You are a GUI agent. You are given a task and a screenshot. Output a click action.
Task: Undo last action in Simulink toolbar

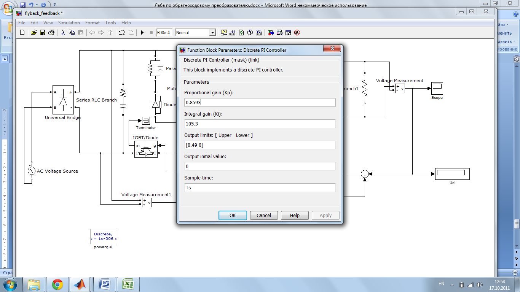(122, 33)
